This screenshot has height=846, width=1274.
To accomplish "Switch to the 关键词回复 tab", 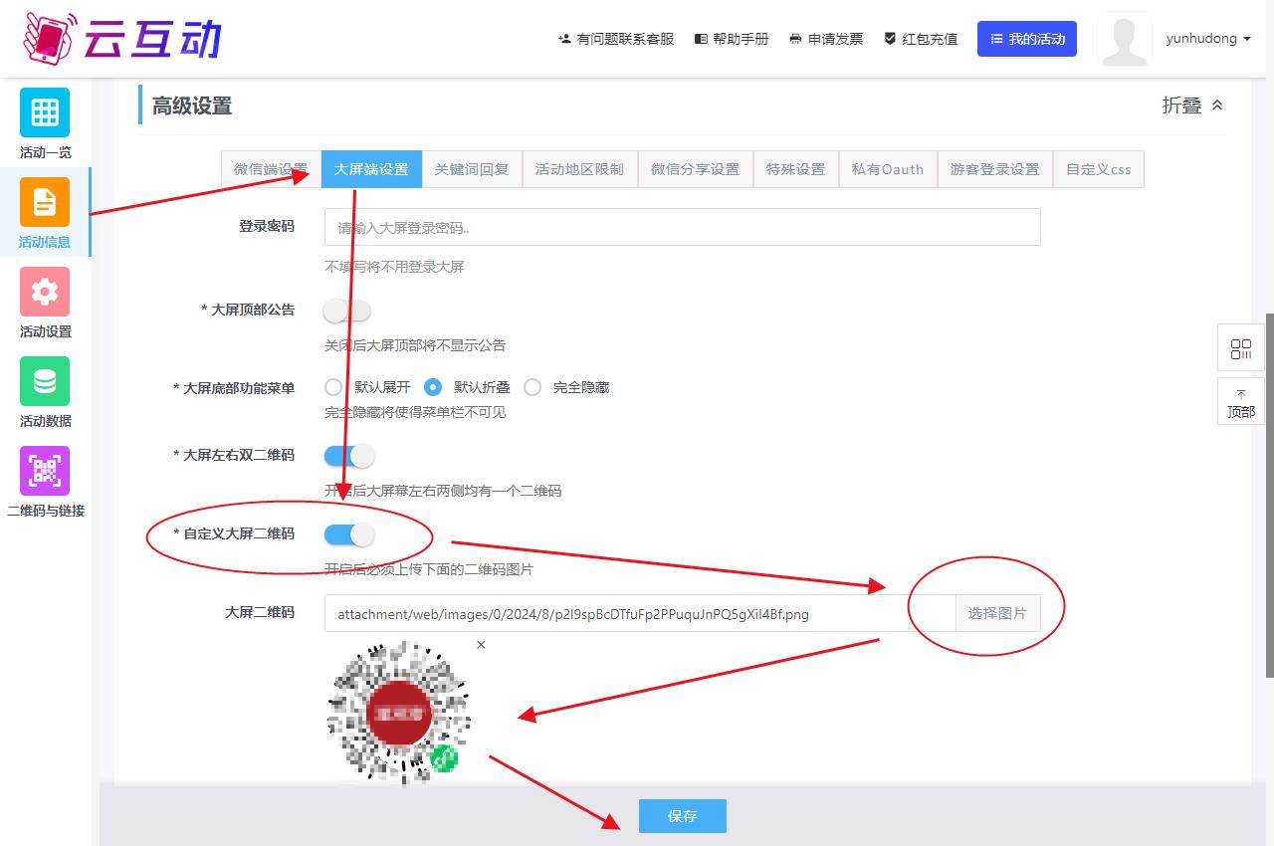I will point(472,169).
